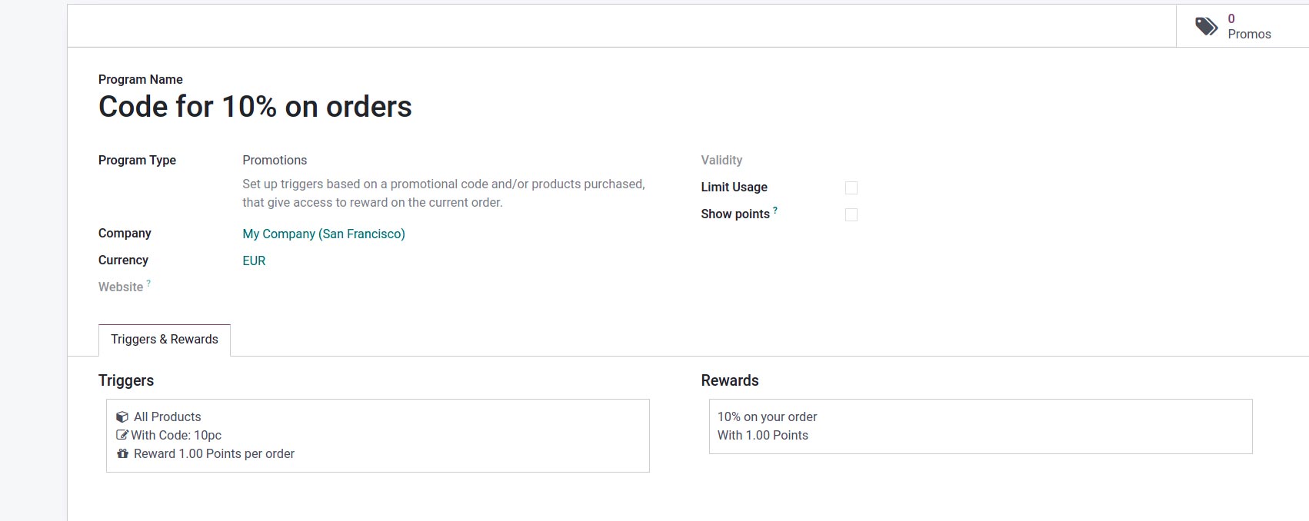Screen dimensions: 1309x521
Task: Check Limit Usage under Validity section
Action: [x=851, y=187]
